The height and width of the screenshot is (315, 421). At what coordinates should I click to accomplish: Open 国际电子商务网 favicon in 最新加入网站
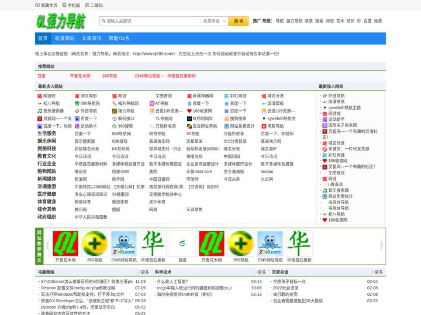tap(325, 125)
